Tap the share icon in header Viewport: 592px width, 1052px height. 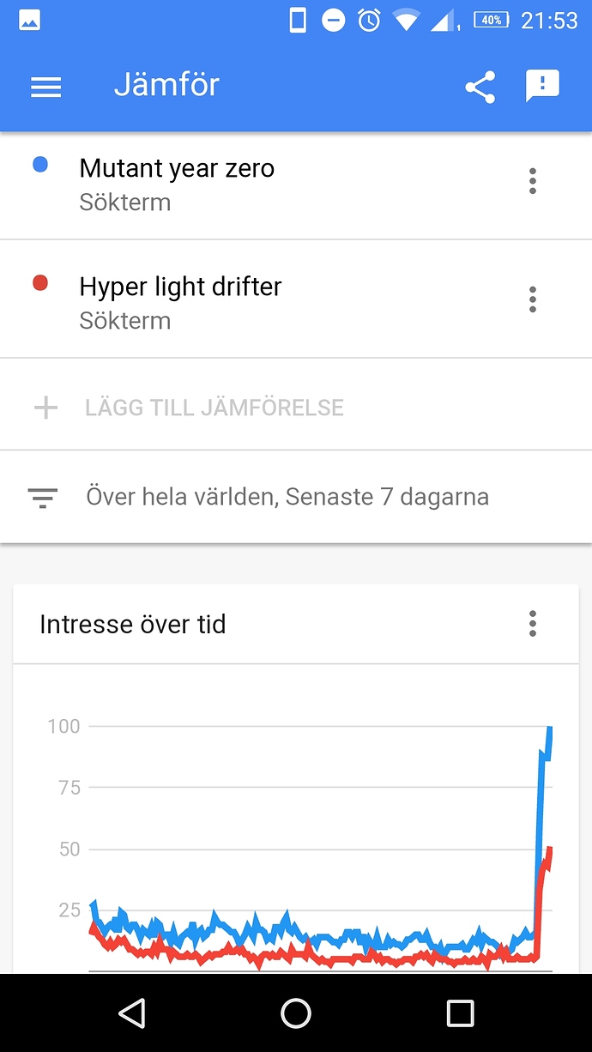pos(480,87)
